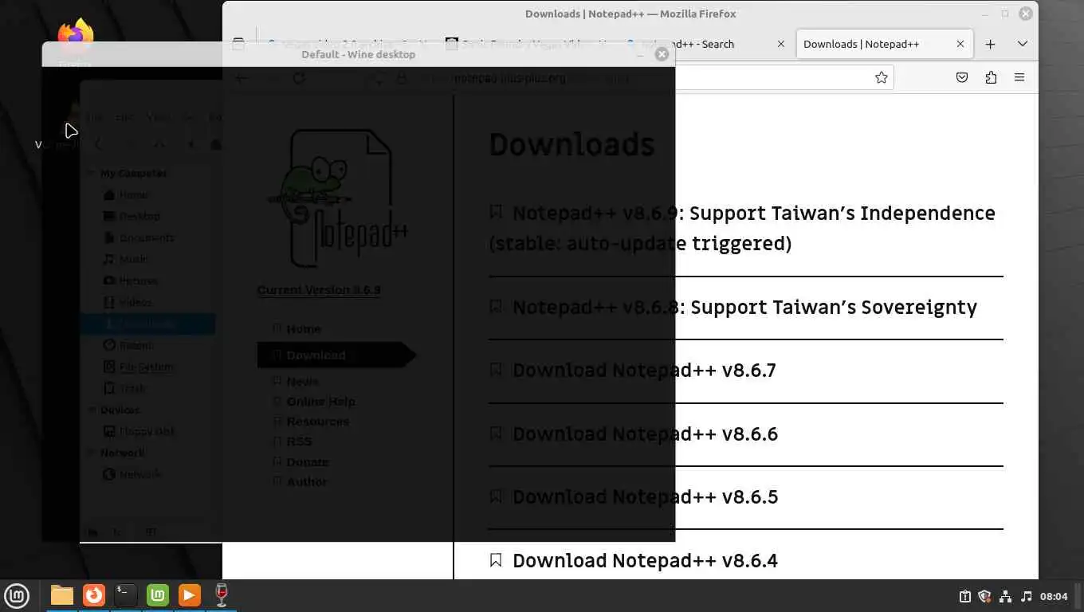Bookmark this page with the star icon
Screen dimensions: 1084x612
click(x=881, y=77)
